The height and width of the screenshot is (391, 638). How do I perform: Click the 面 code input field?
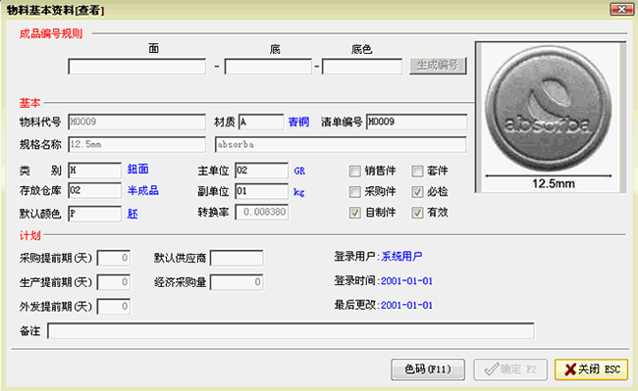point(136,67)
